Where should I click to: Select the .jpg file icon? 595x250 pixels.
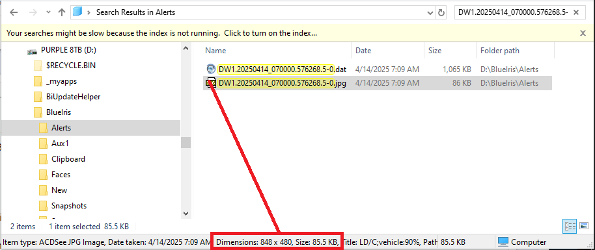[211, 82]
